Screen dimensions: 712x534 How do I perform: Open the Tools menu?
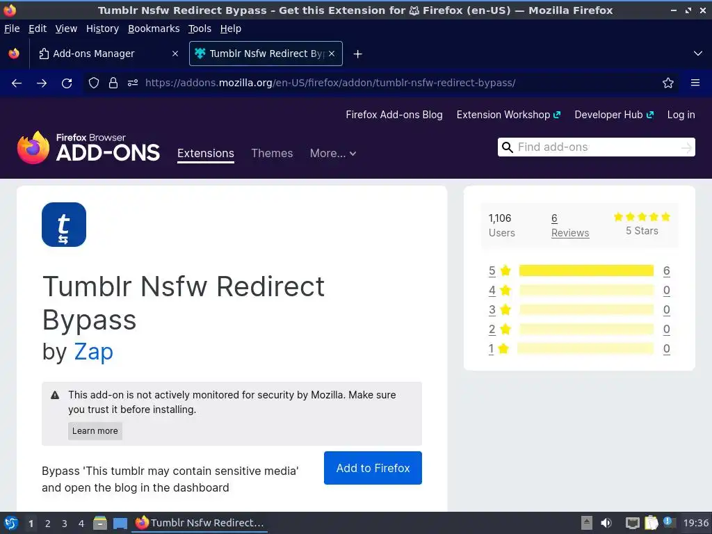200,29
